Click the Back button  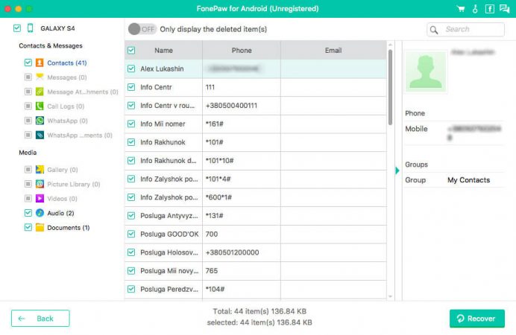coord(40,319)
